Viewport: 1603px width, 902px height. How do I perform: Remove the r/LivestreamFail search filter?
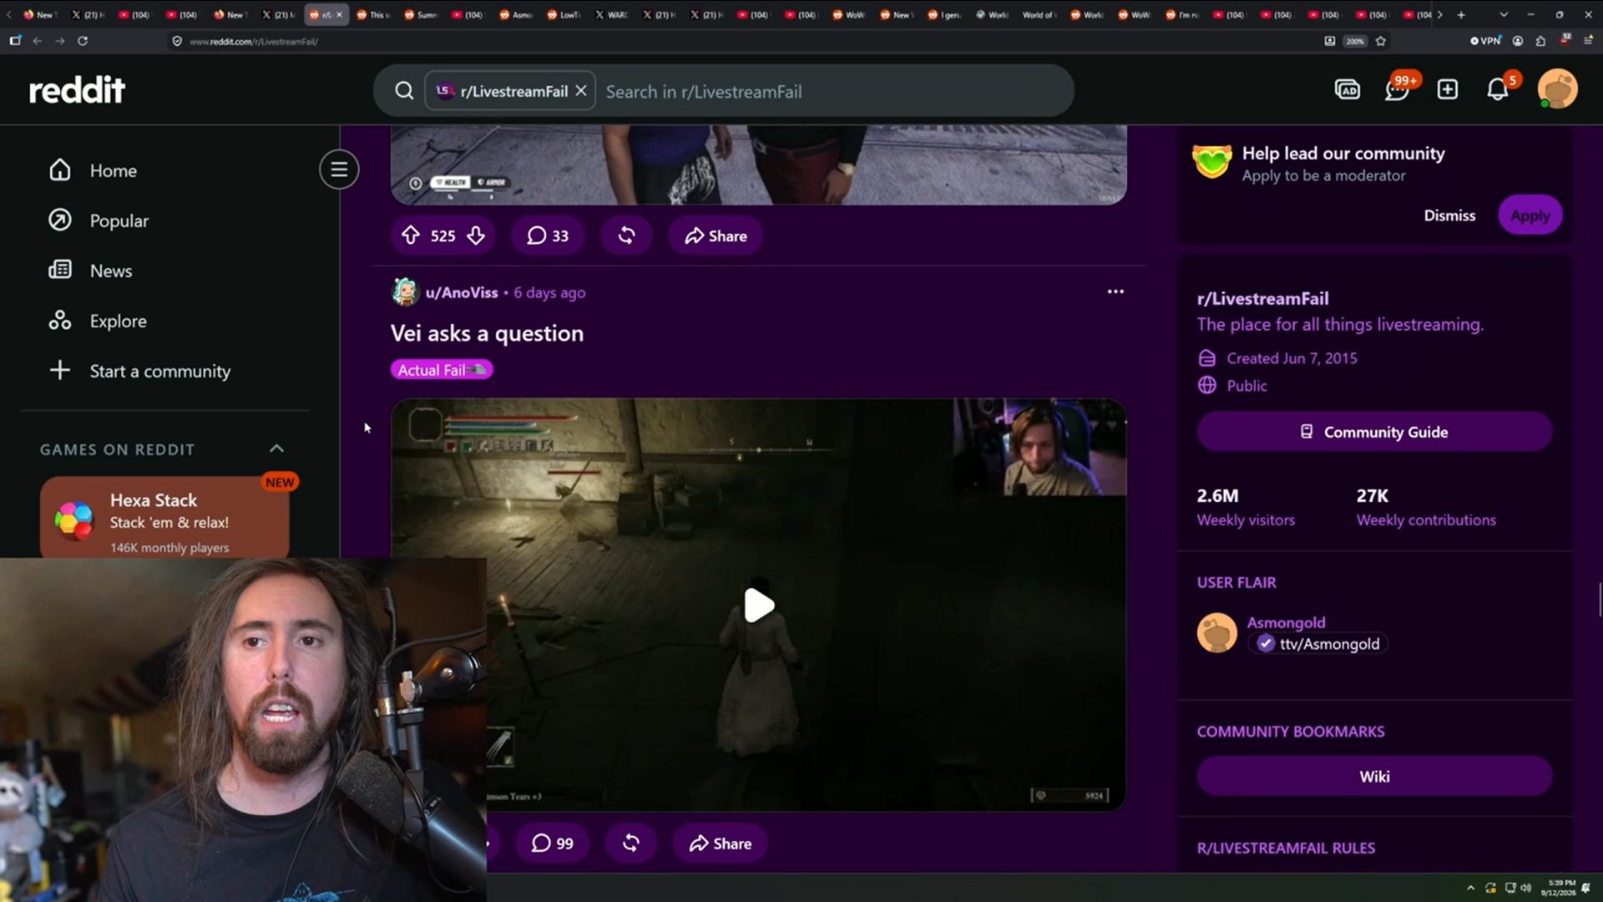(x=581, y=91)
